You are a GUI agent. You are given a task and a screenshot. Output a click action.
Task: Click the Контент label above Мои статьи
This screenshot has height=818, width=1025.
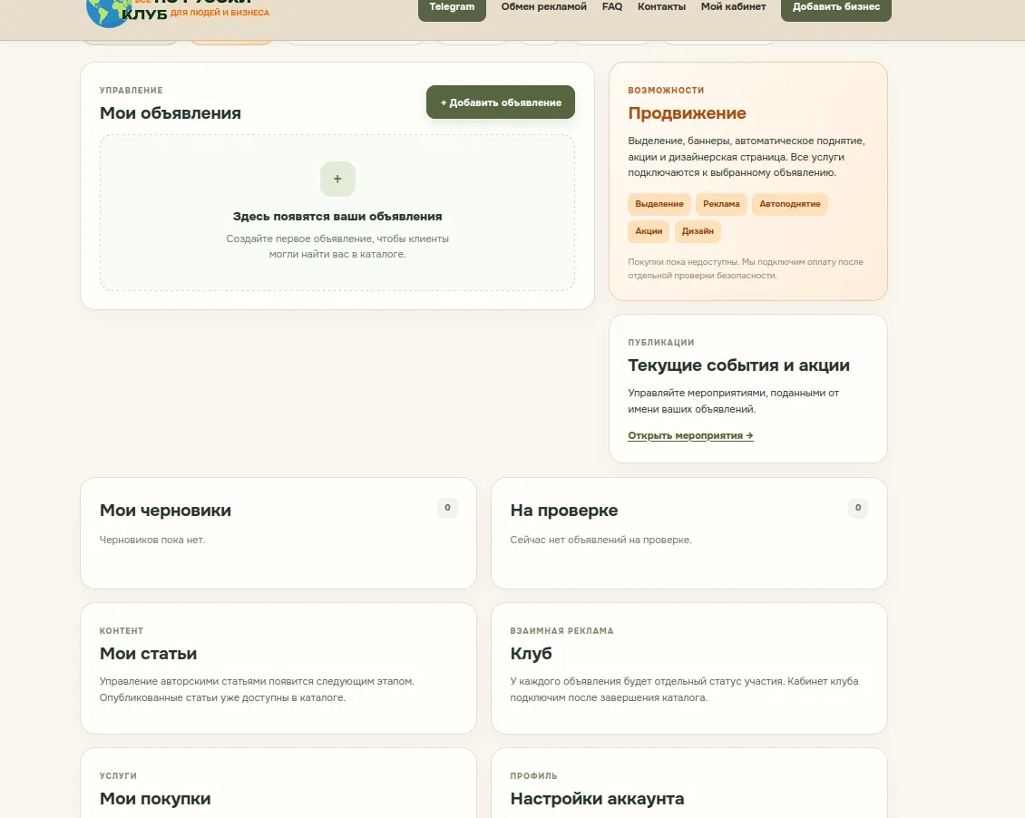click(121, 631)
